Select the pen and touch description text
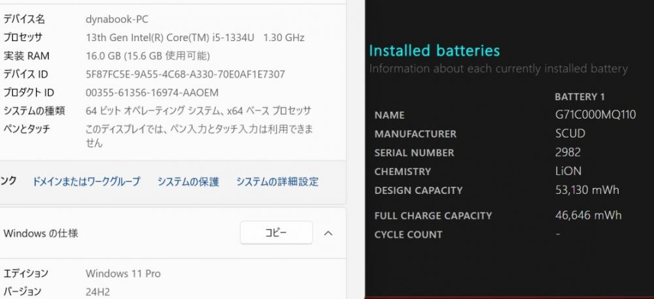The height and width of the screenshot is (299, 654). coord(199,136)
